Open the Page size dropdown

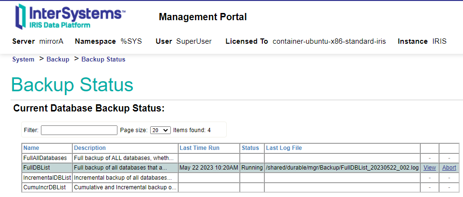160,130
